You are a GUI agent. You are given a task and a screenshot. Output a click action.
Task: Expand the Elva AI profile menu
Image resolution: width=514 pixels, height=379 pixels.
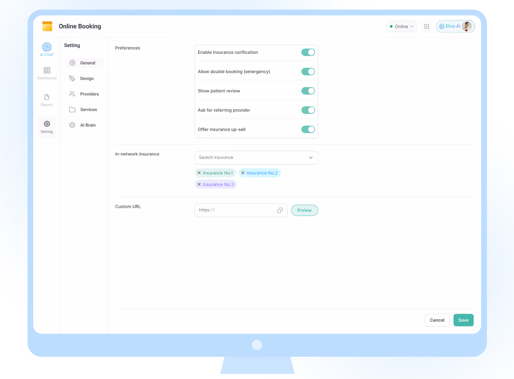(x=455, y=26)
